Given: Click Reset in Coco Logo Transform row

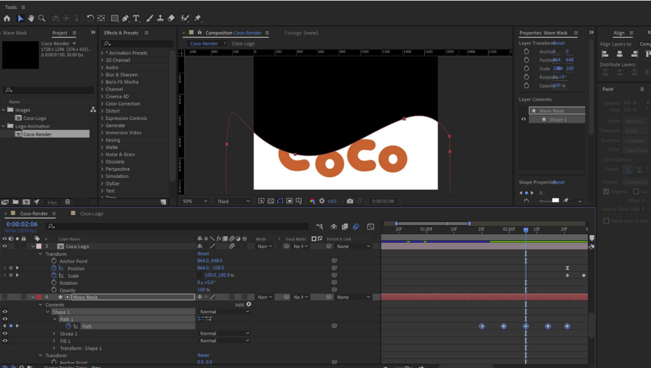Looking at the screenshot, I should [203, 254].
